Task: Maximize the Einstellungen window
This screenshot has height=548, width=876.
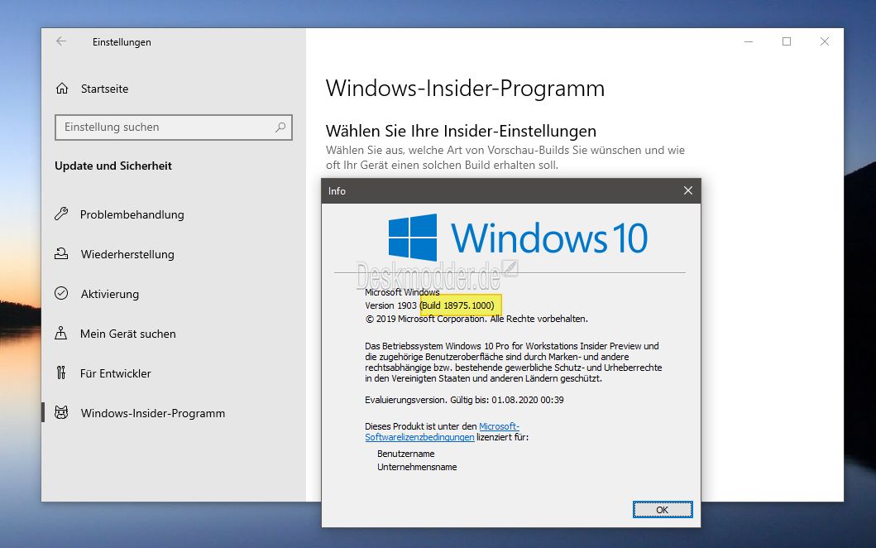Action: coord(787,41)
